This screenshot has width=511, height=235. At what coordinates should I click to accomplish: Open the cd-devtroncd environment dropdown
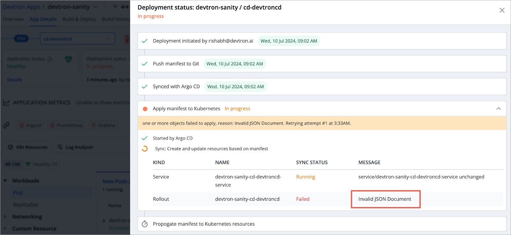point(77,39)
